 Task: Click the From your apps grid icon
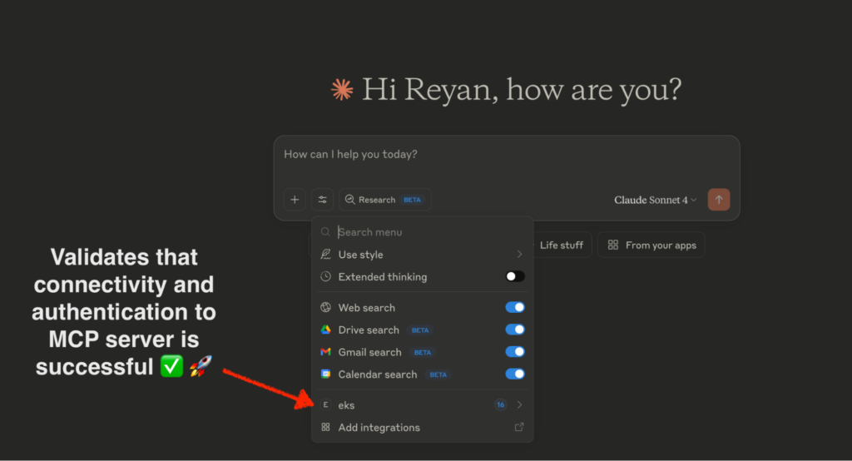pos(613,245)
